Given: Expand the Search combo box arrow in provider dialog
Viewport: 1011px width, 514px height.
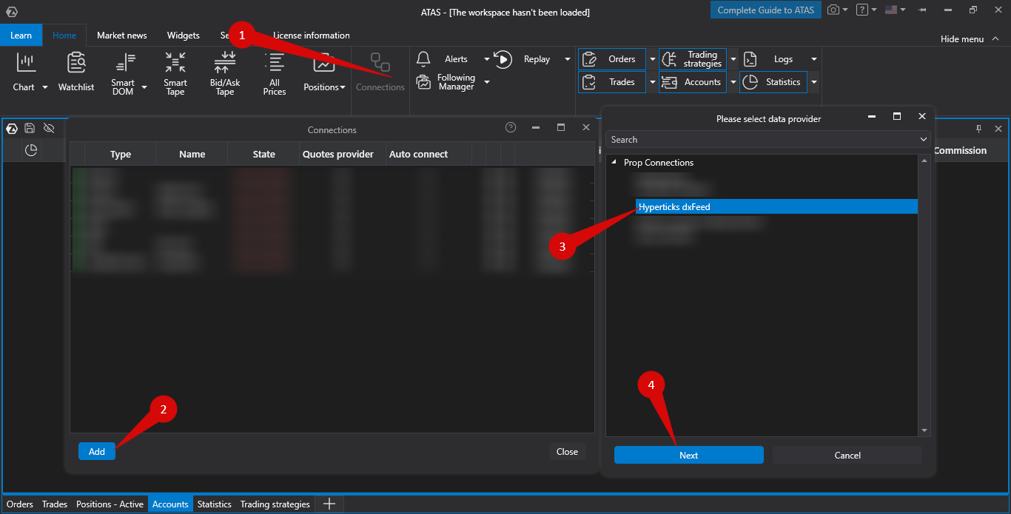Looking at the screenshot, I should click(923, 140).
